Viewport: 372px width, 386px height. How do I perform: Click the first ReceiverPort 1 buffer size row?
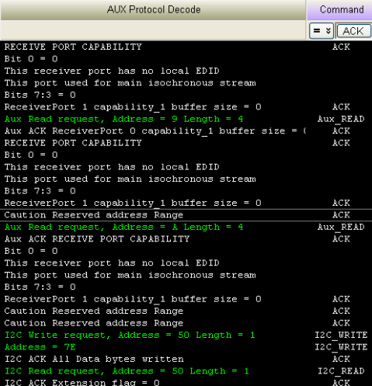pos(186,107)
